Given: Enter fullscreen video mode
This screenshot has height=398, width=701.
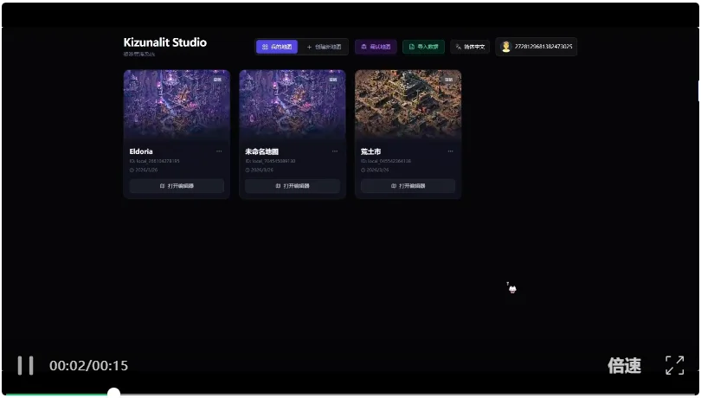Looking at the screenshot, I should (674, 365).
